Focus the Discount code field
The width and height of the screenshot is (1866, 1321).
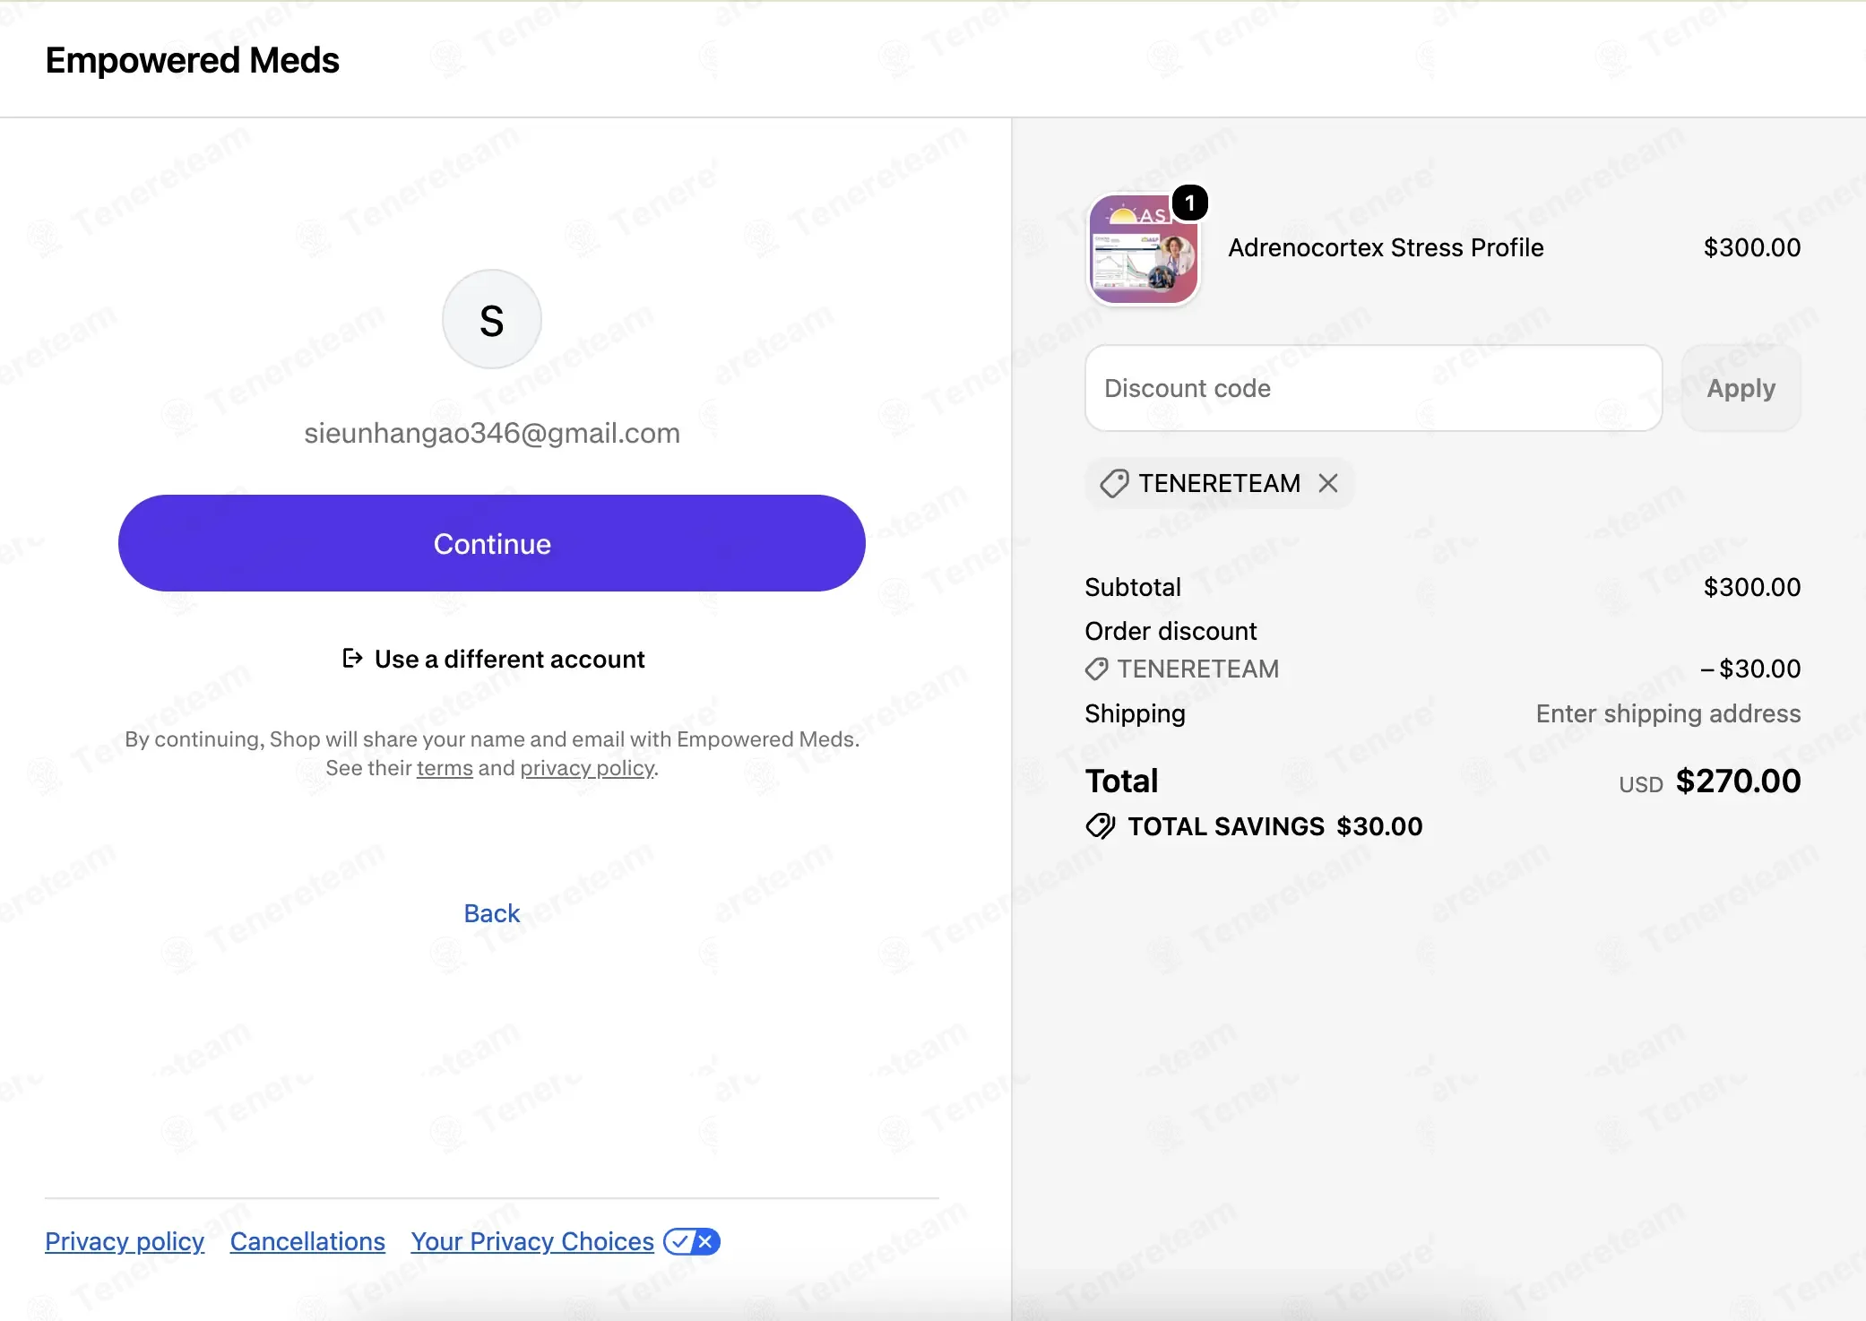coord(1374,388)
